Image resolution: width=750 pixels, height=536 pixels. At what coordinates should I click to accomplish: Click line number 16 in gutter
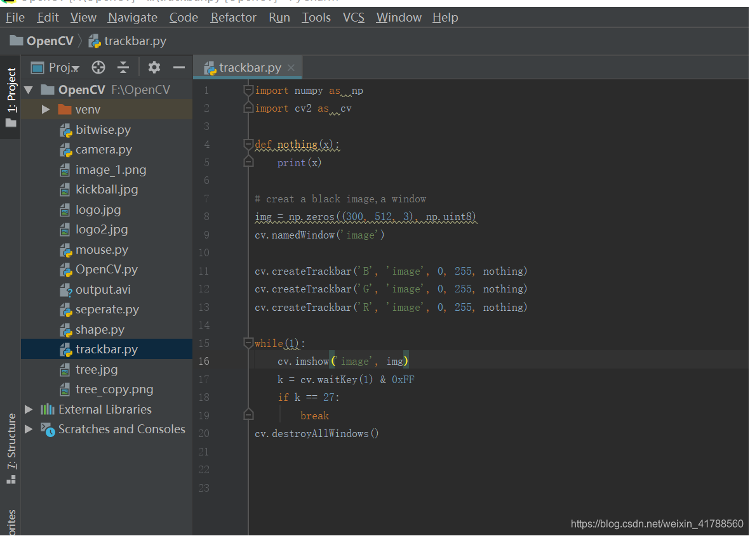pyautogui.click(x=204, y=361)
